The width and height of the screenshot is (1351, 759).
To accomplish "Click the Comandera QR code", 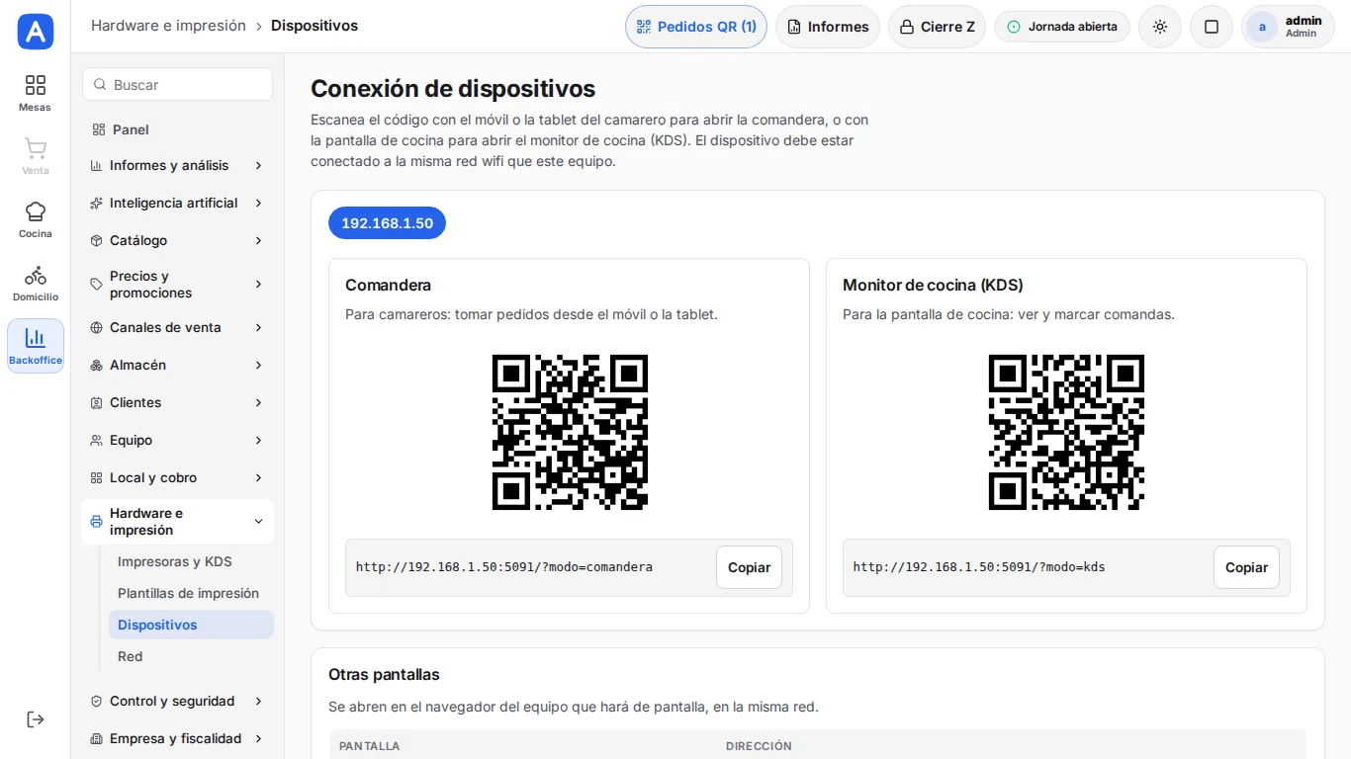I will [x=570, y=432].
